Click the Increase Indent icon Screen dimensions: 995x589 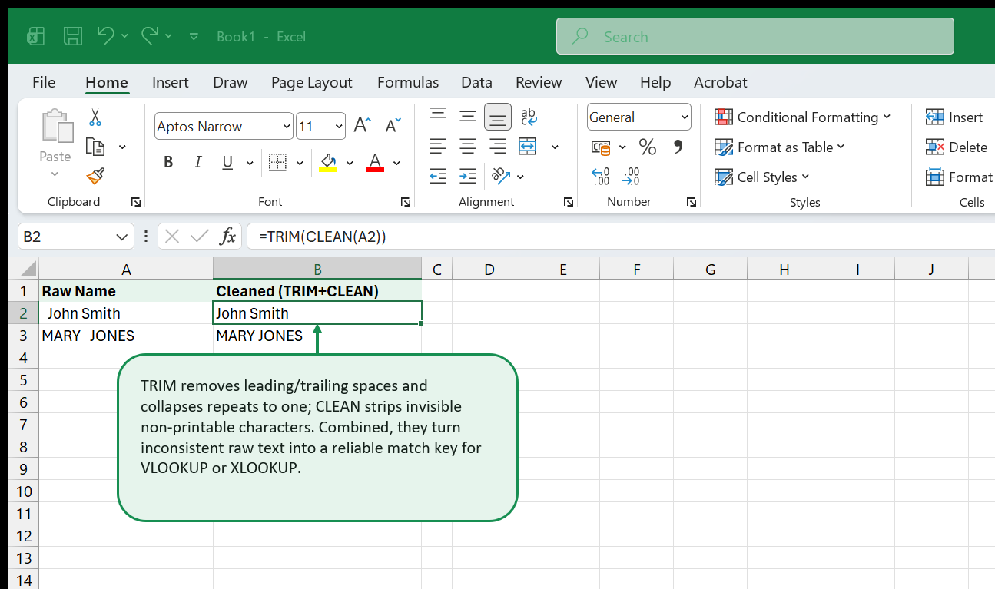468,176
